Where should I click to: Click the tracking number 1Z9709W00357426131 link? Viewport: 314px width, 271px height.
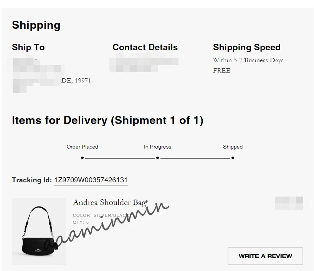91,180
